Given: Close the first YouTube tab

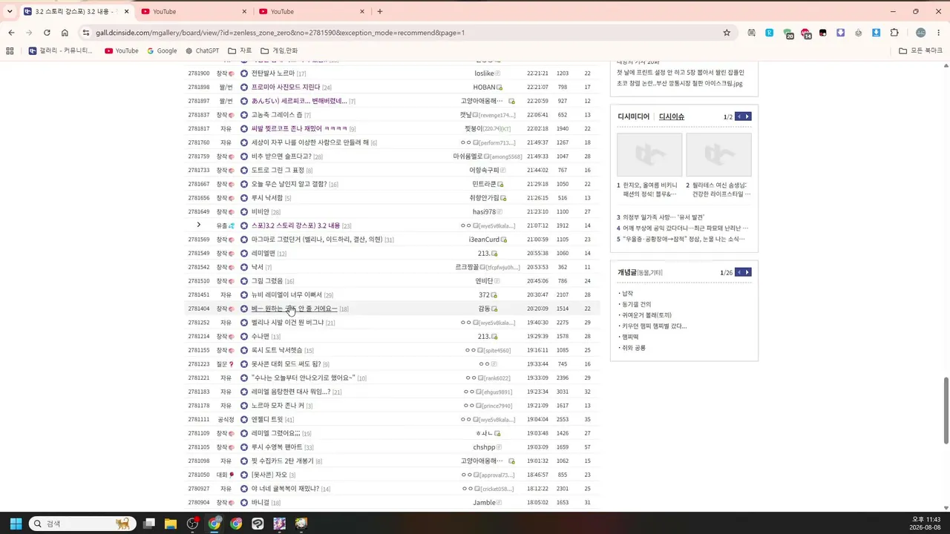Looking at the screenshot, I should coord(244,11).
